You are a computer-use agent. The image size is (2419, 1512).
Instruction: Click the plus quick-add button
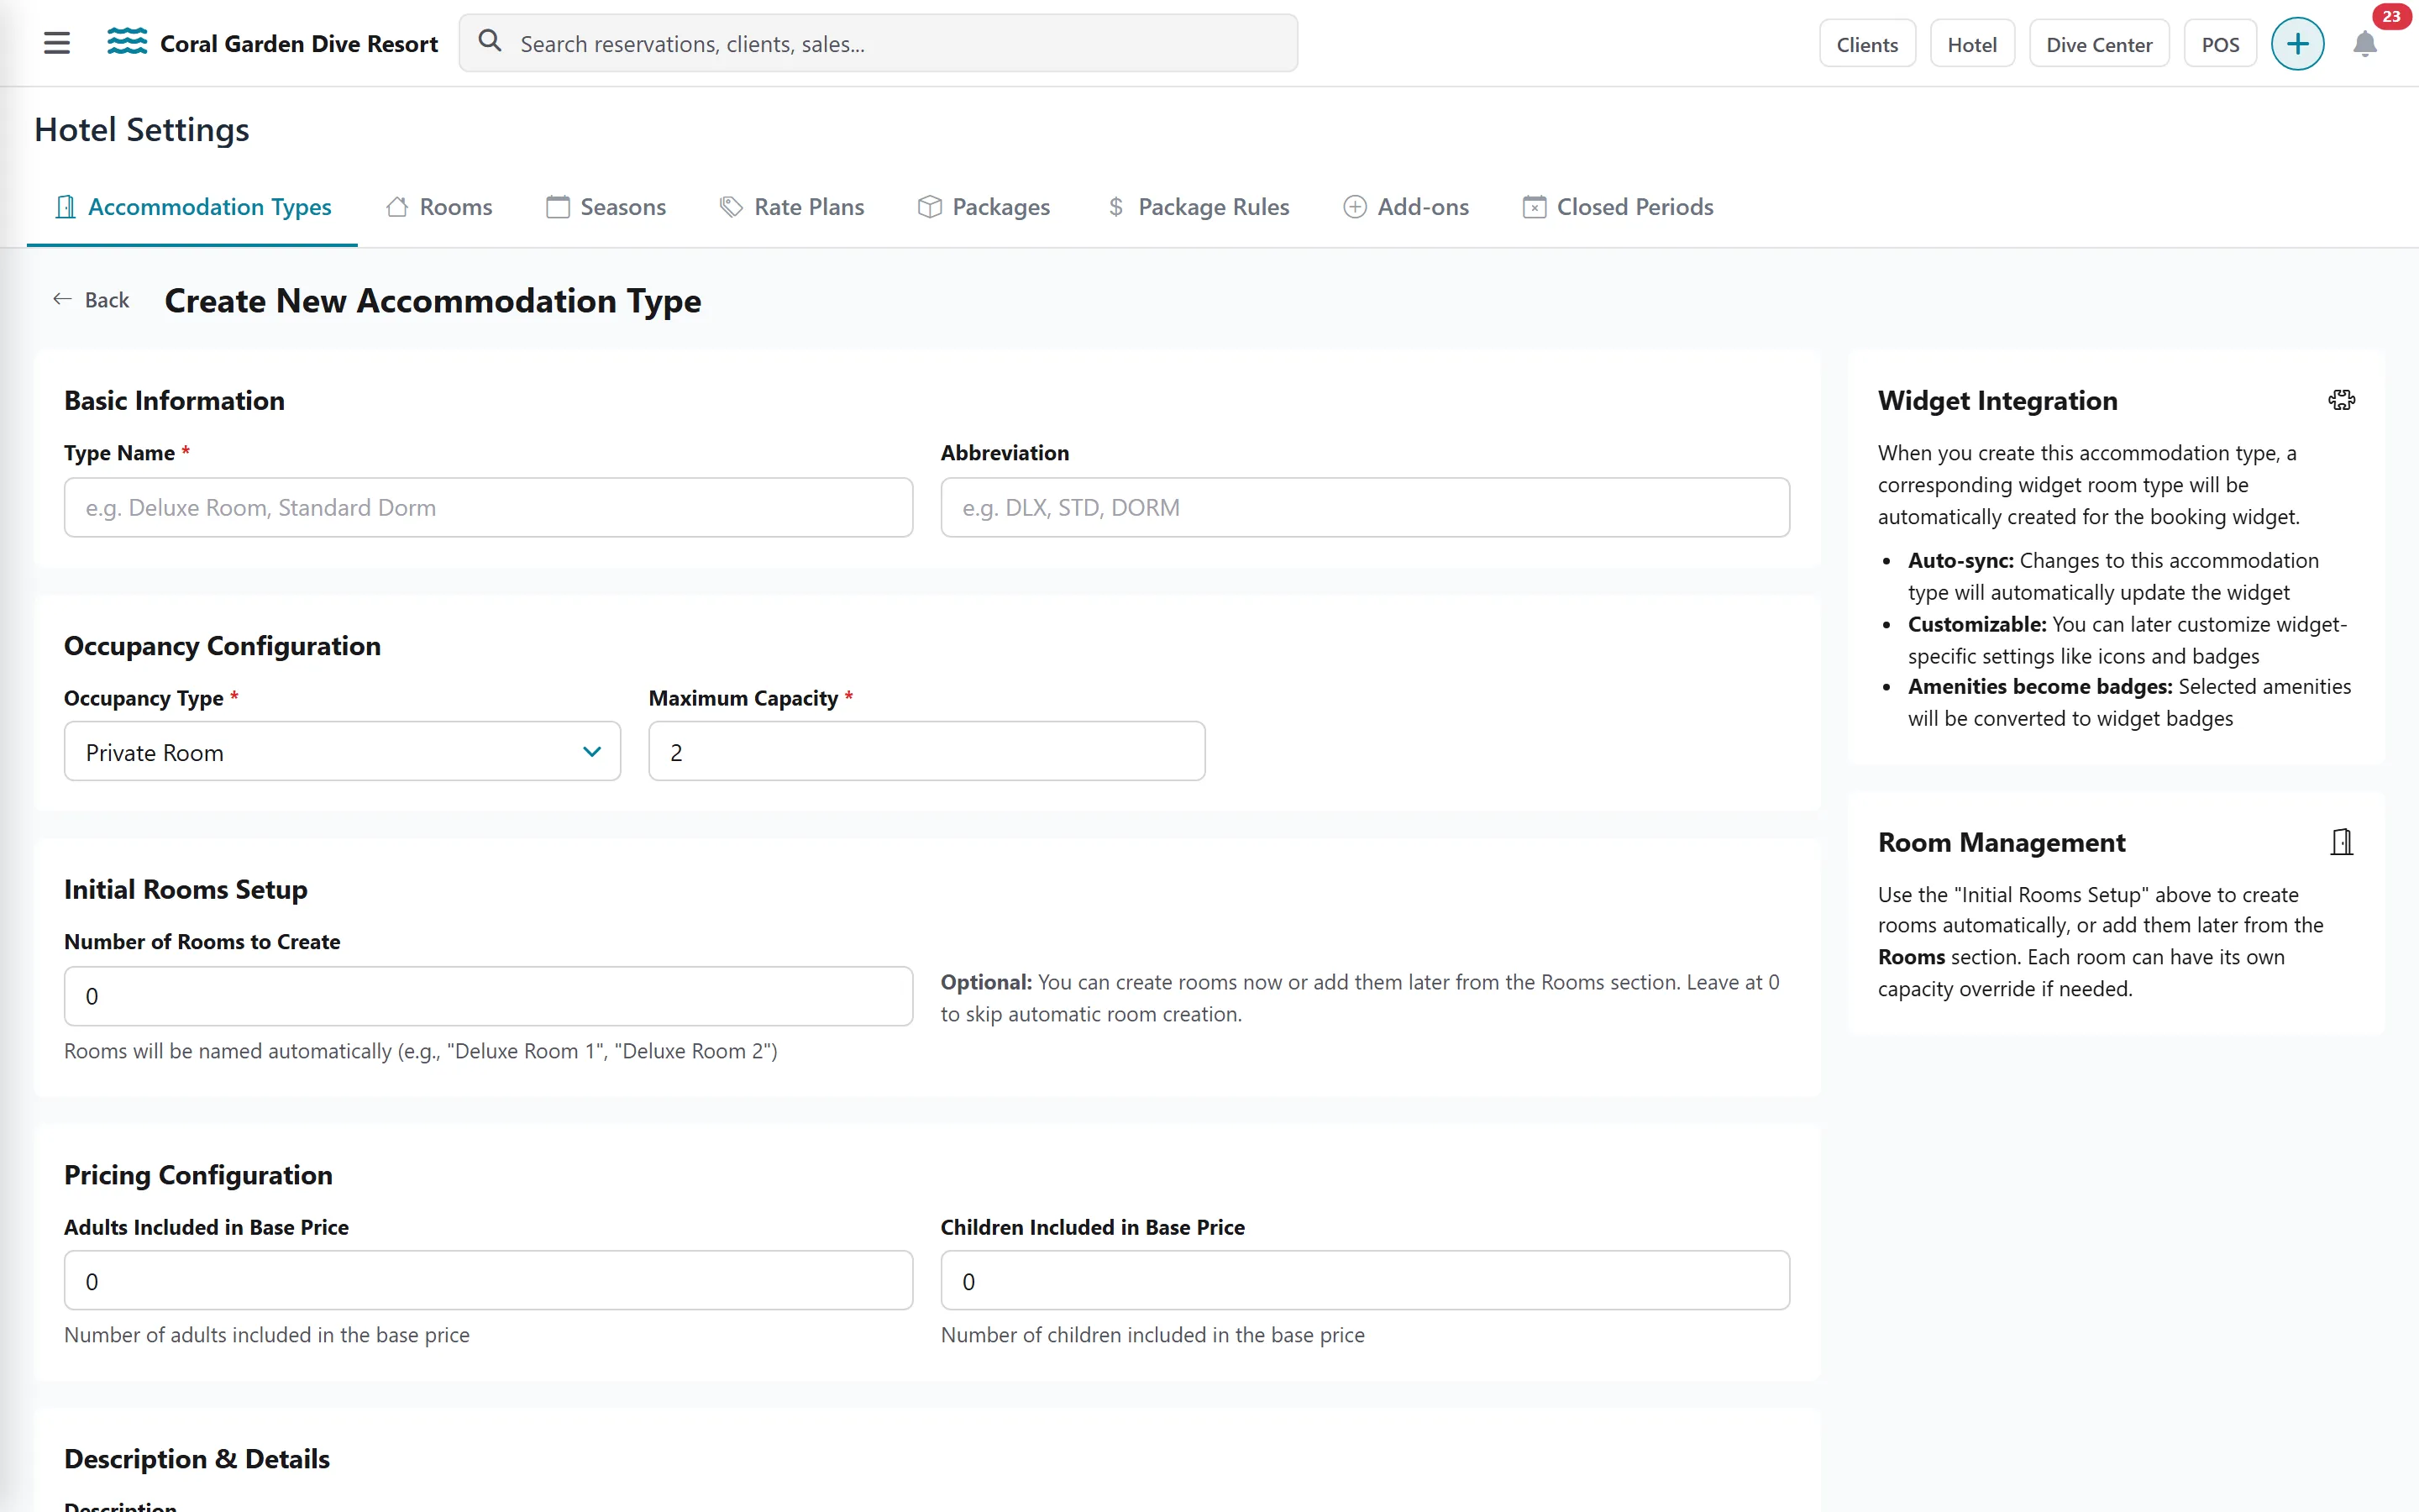pyautogui.click(x=2297, y=44)
